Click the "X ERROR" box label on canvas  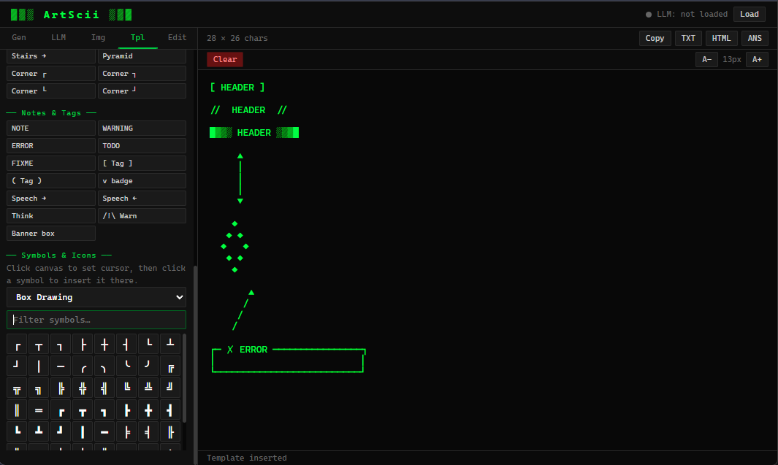tap(247, 350)
